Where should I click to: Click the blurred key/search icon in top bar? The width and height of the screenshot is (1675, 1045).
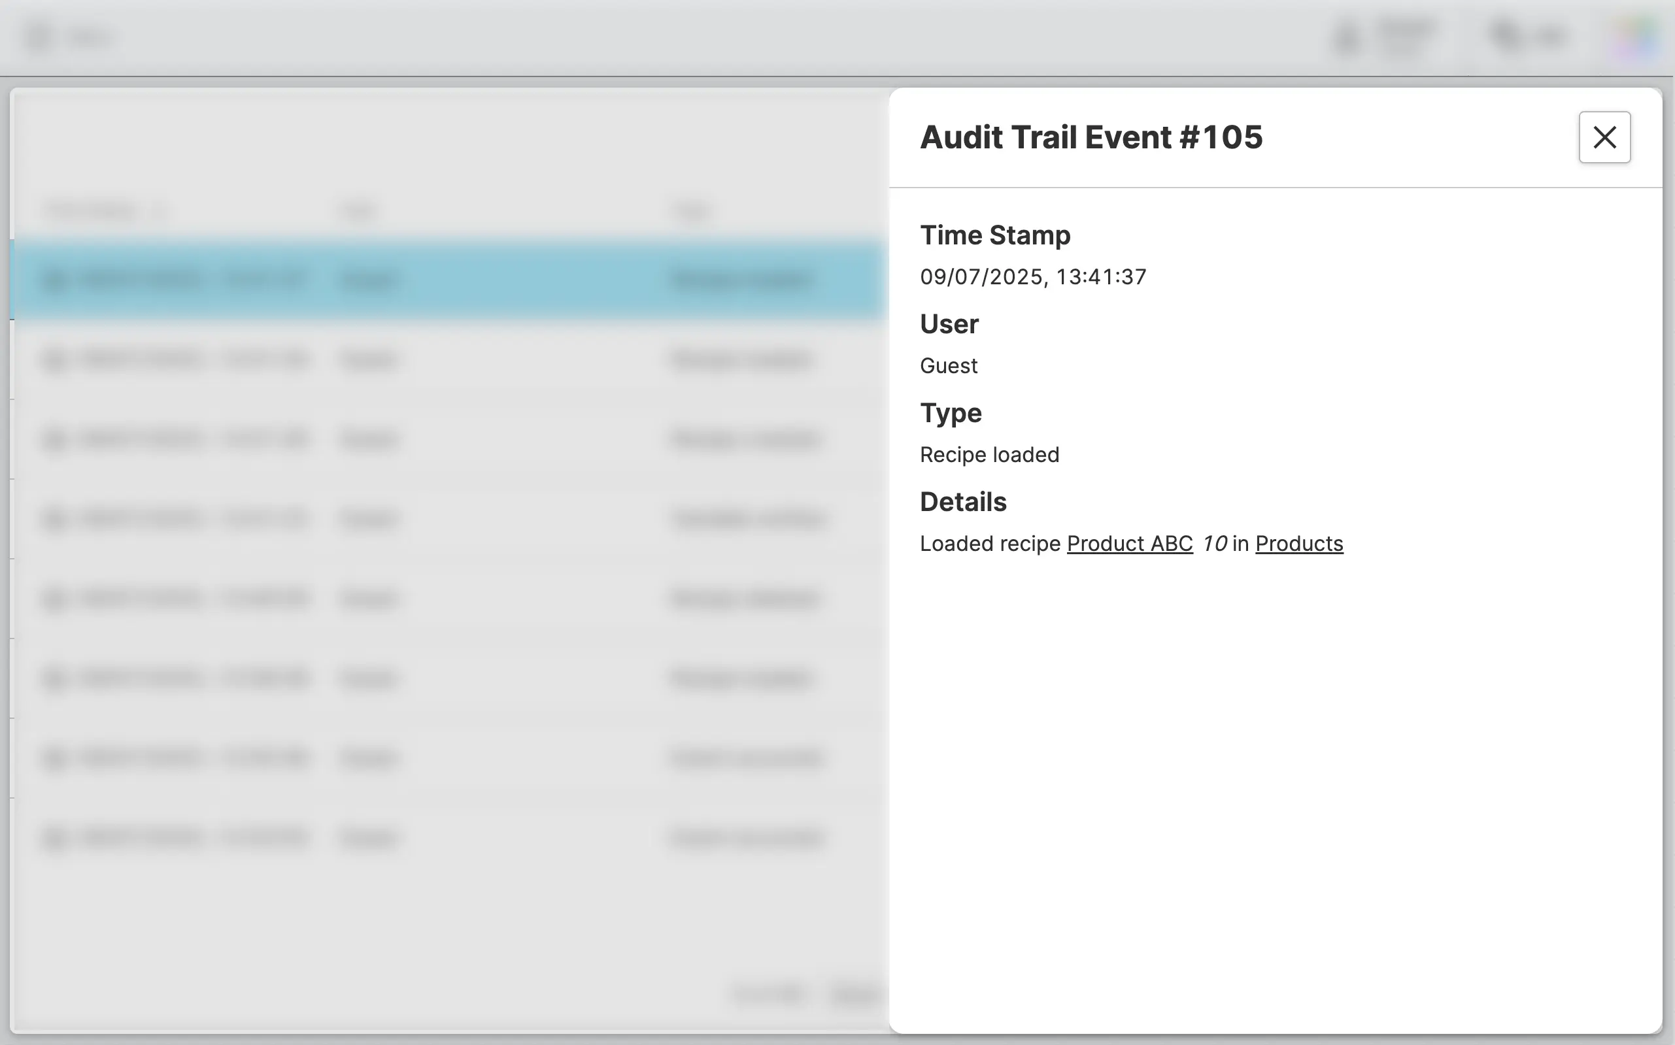point(1504,35)
